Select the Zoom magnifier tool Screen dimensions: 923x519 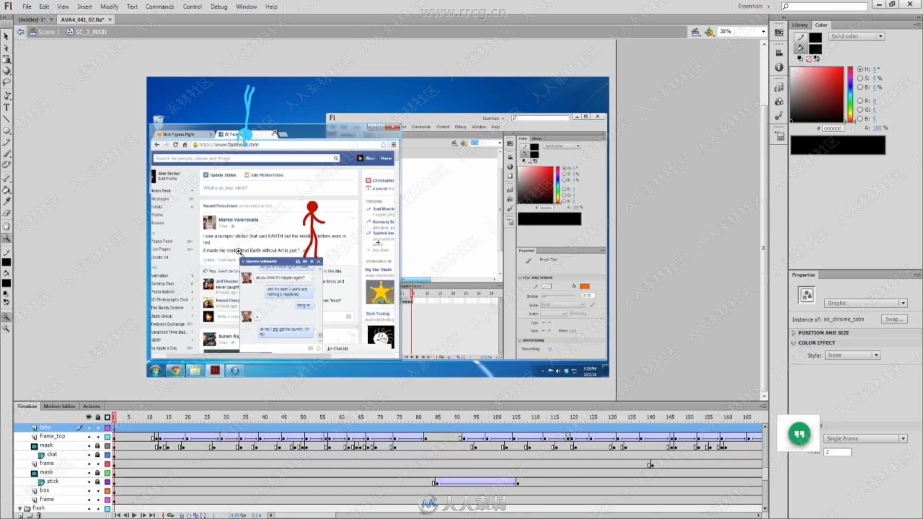[x=6, y=238]
